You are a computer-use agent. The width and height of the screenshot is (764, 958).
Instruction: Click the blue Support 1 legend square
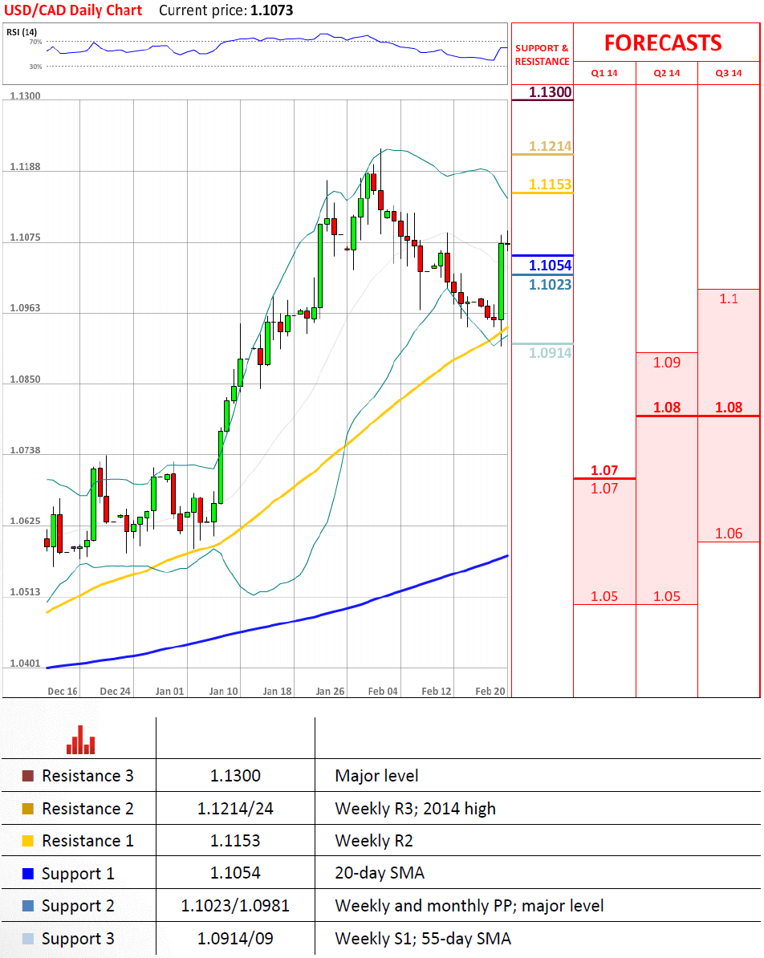[28, 873]
